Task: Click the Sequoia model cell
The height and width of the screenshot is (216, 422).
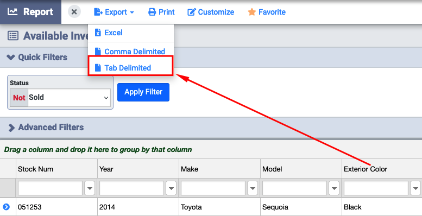Action: point(301,207)
